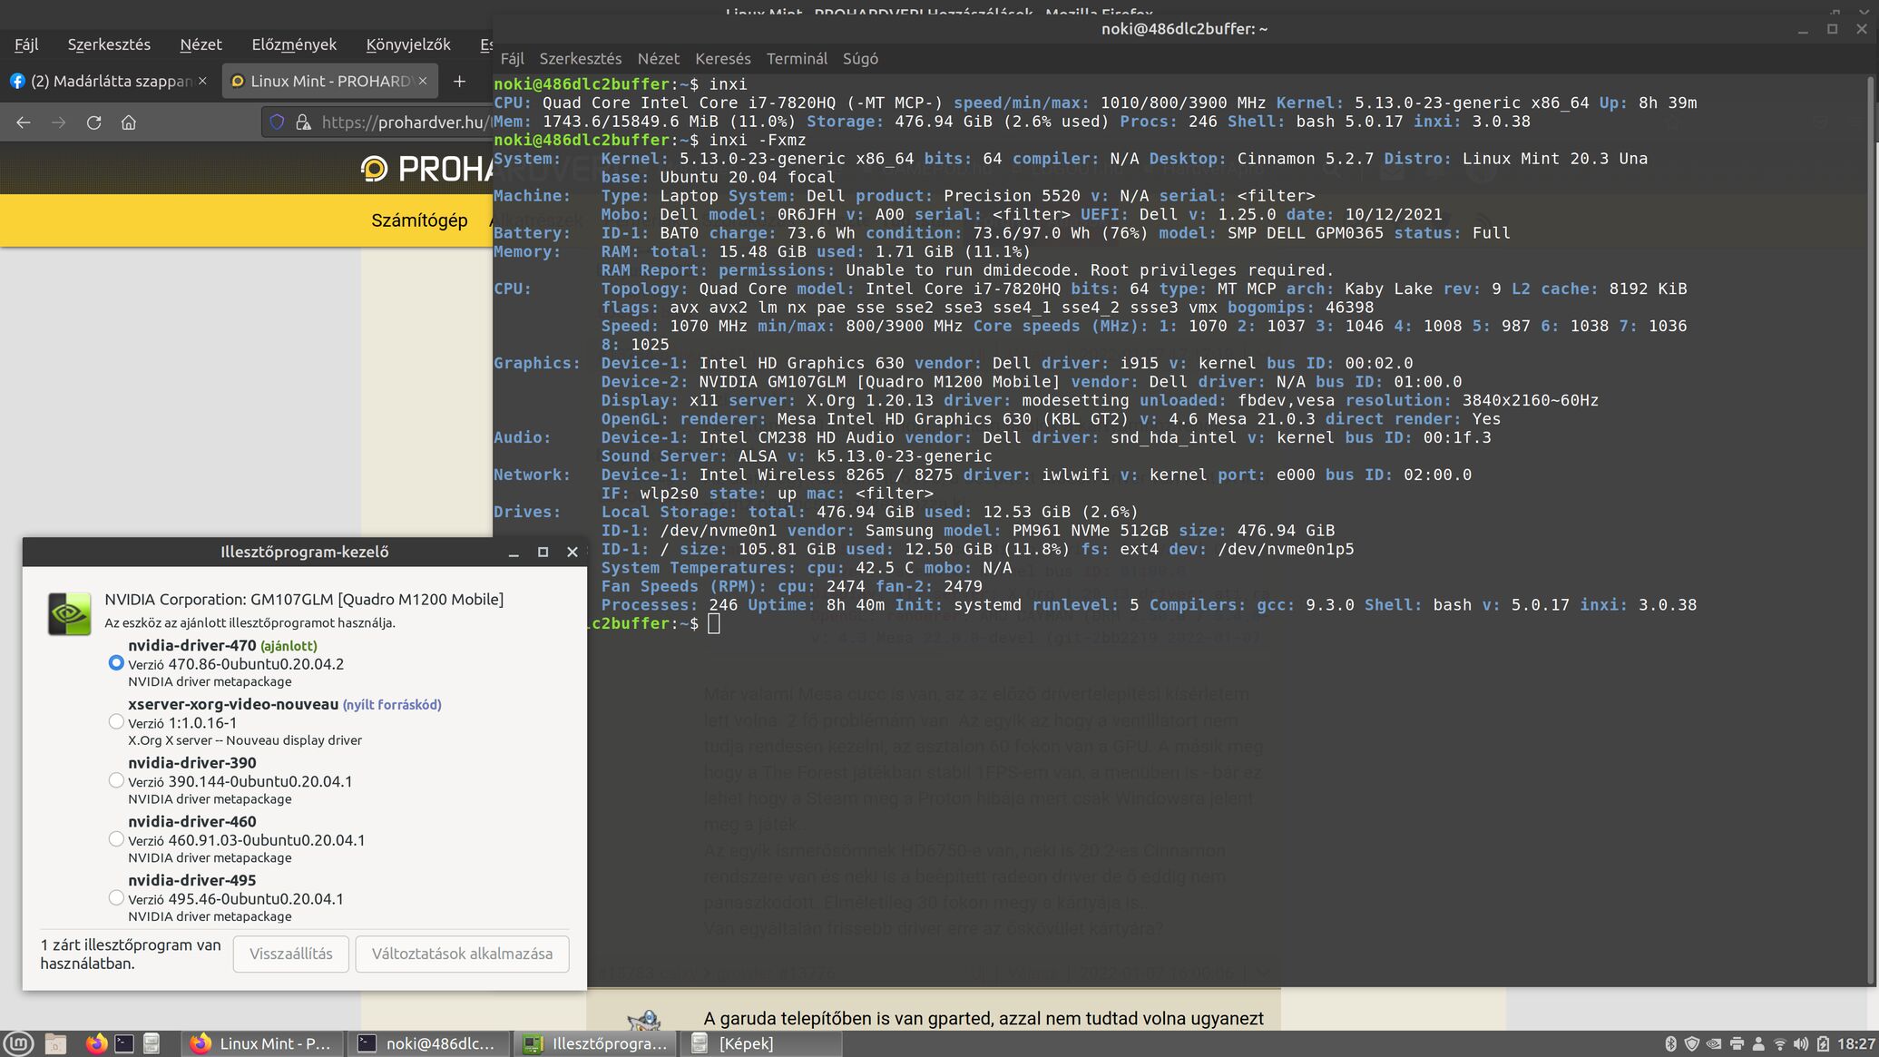Open terminal Terminál menu

797,59
